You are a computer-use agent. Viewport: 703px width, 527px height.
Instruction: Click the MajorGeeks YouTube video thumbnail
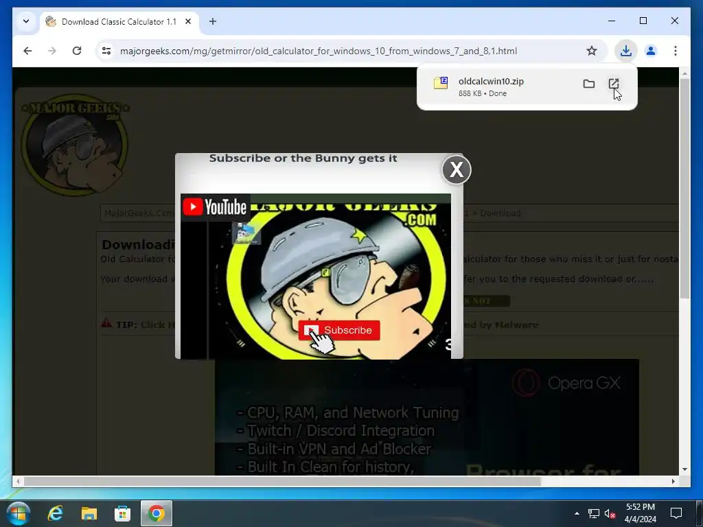(x=316, y=276)
